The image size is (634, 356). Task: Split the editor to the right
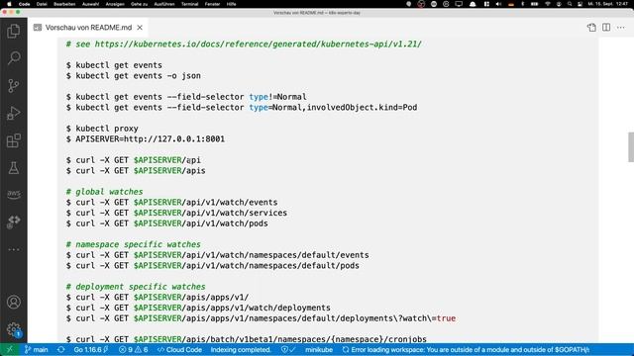click(x=606, y=28)
